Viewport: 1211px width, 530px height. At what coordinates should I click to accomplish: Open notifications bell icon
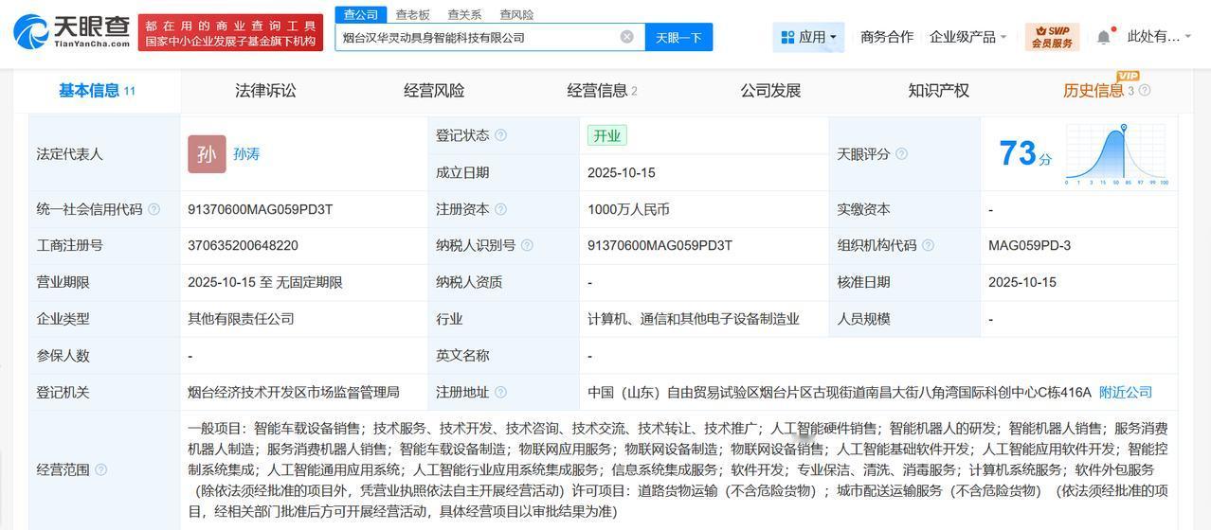point(1104,37)
